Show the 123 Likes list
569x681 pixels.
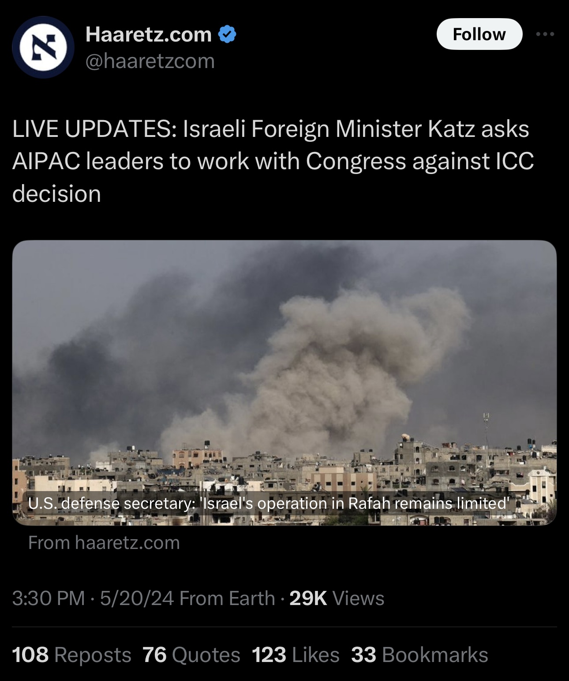[x=296, y=655]
